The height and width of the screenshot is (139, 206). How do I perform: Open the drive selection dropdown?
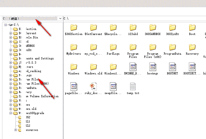pyautogui.click(x=60, y=18)
